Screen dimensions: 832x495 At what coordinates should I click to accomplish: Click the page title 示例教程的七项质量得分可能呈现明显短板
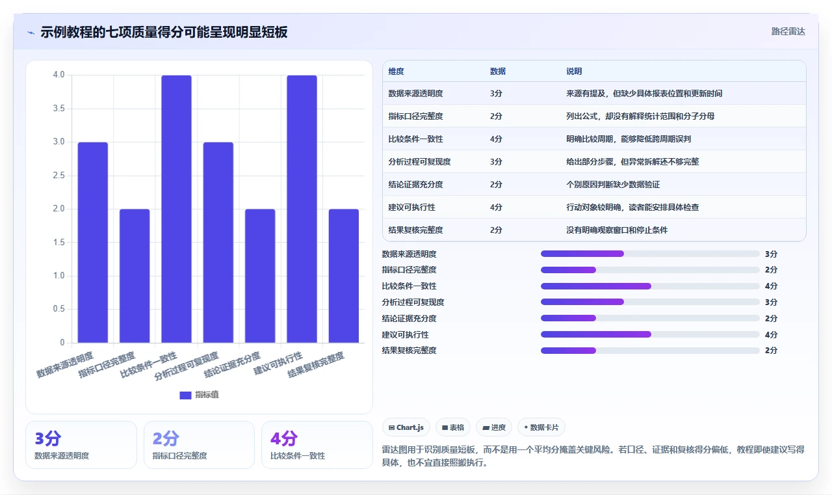(164, 33)
